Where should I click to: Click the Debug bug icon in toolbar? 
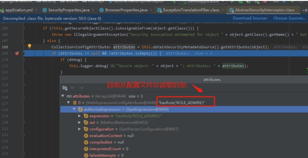point(240,2)
